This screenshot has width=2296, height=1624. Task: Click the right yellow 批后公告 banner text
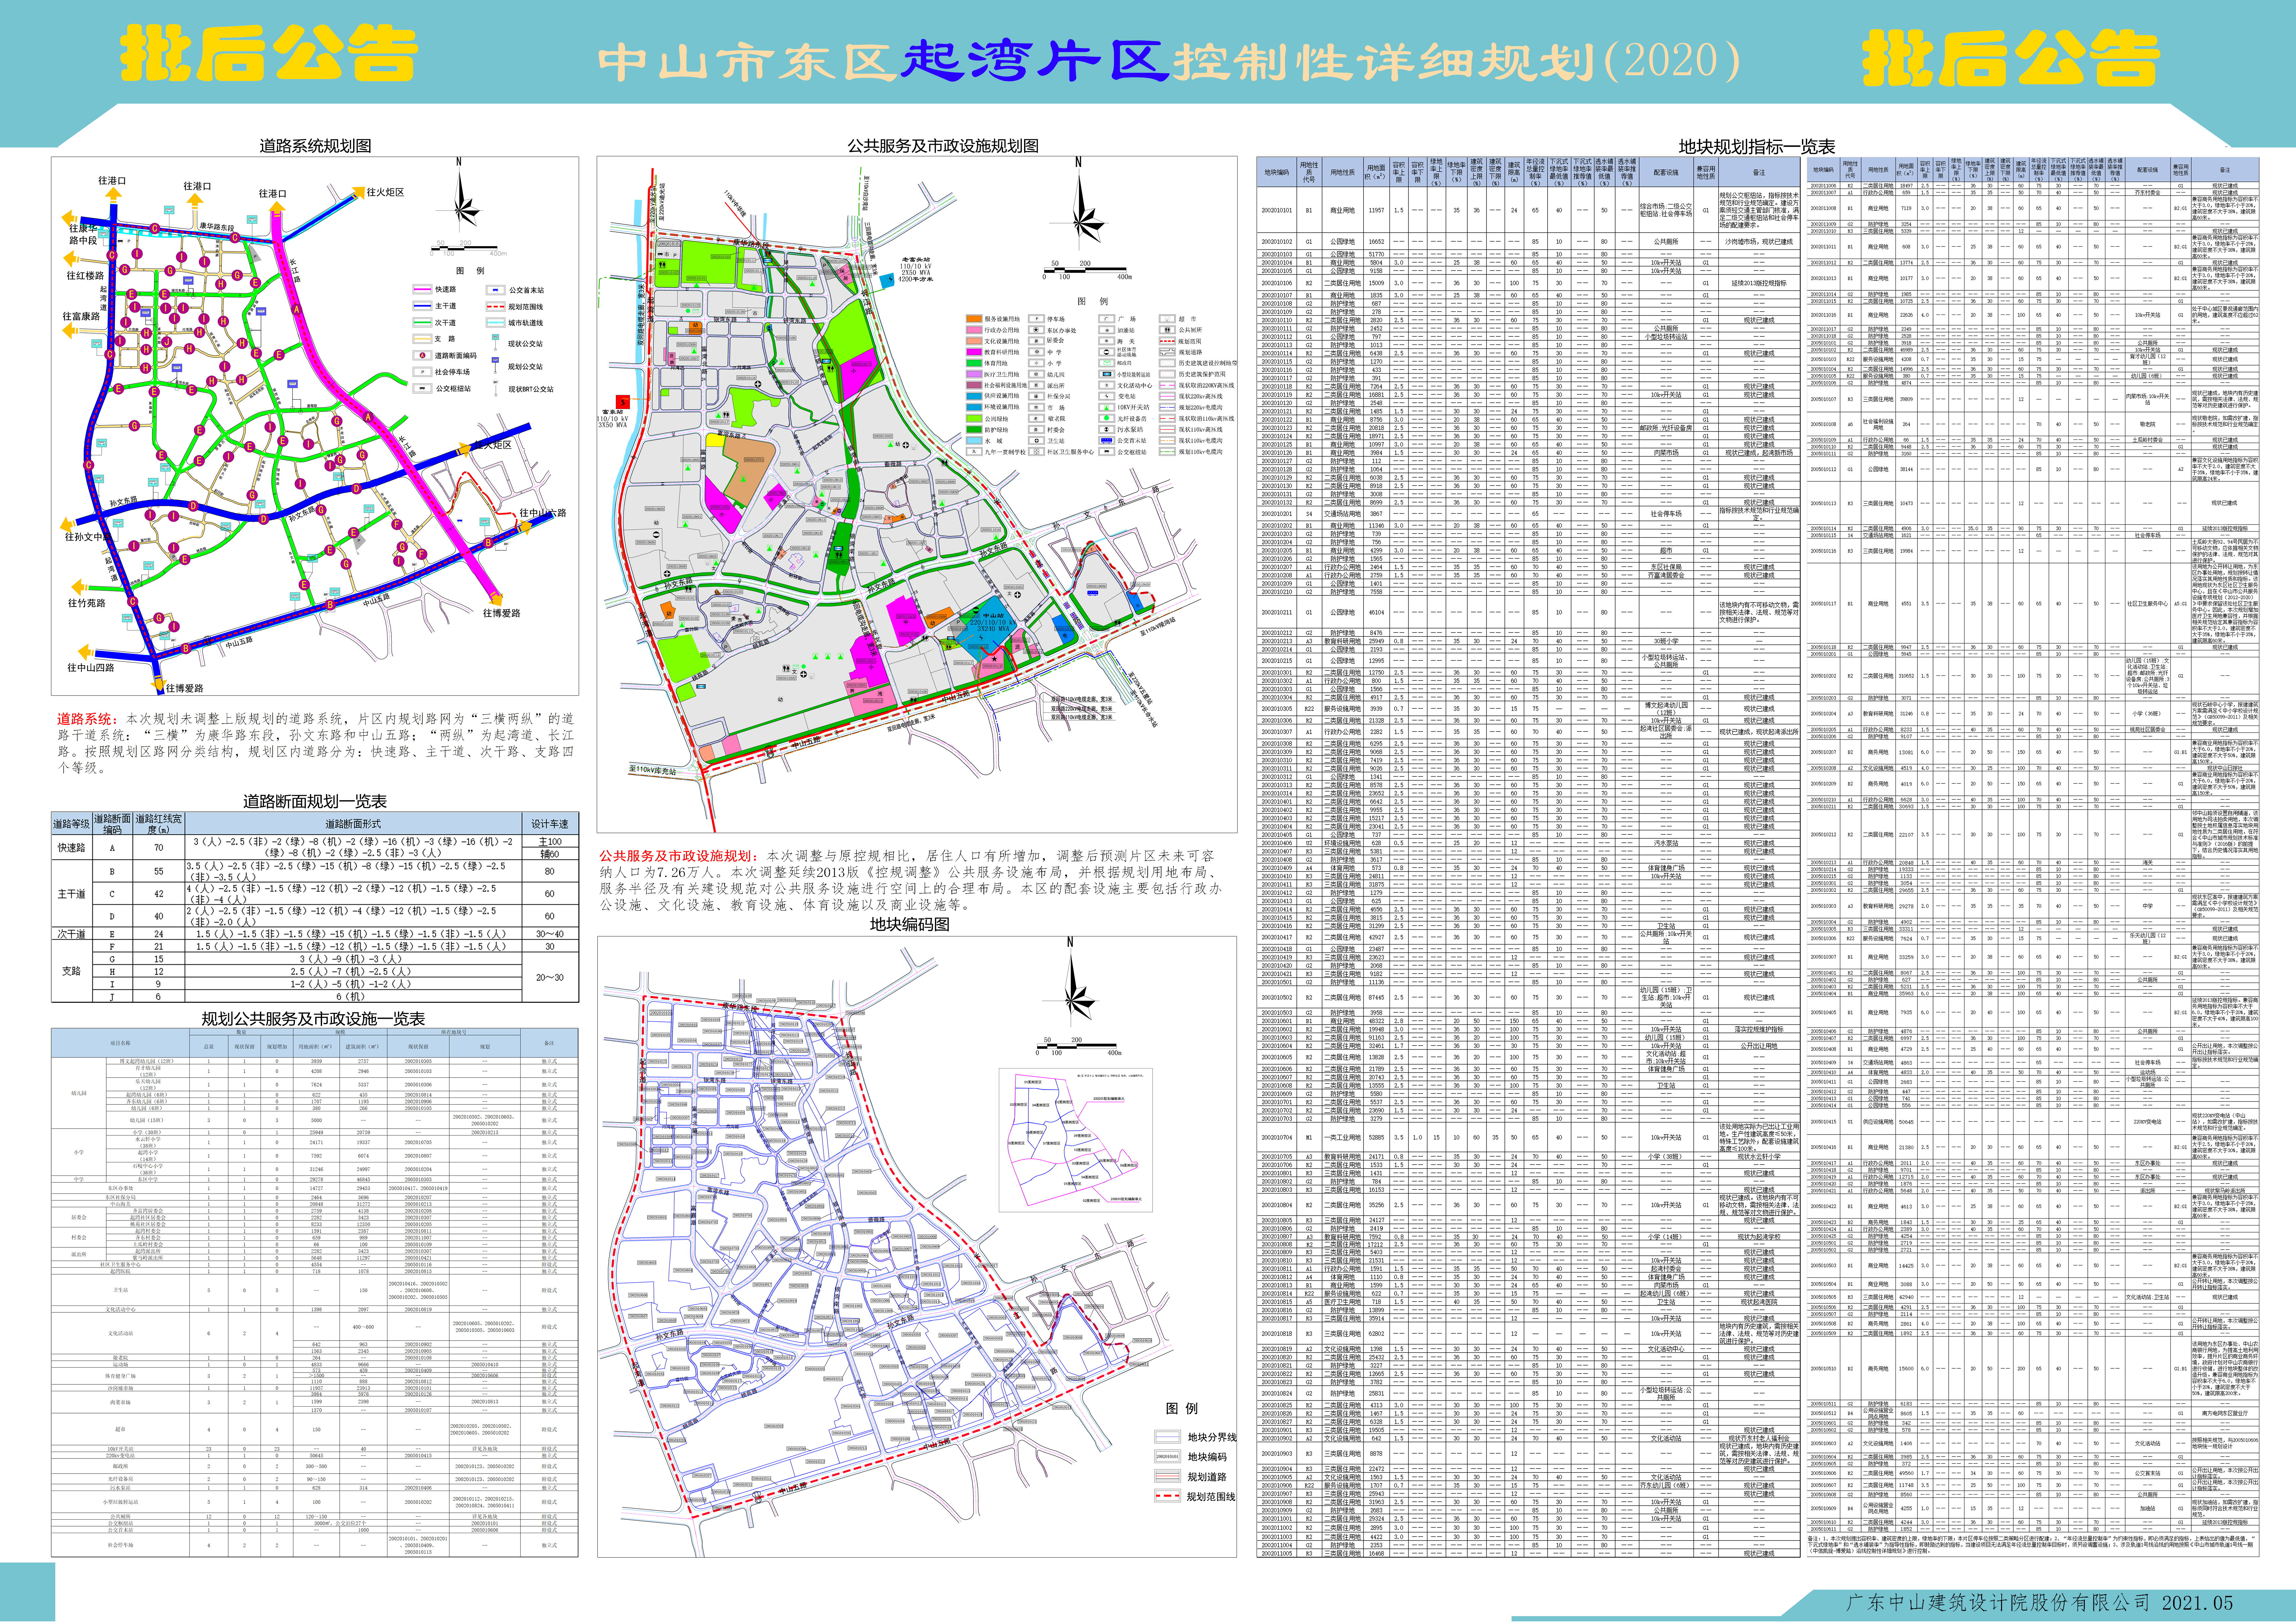point(2011,58)
